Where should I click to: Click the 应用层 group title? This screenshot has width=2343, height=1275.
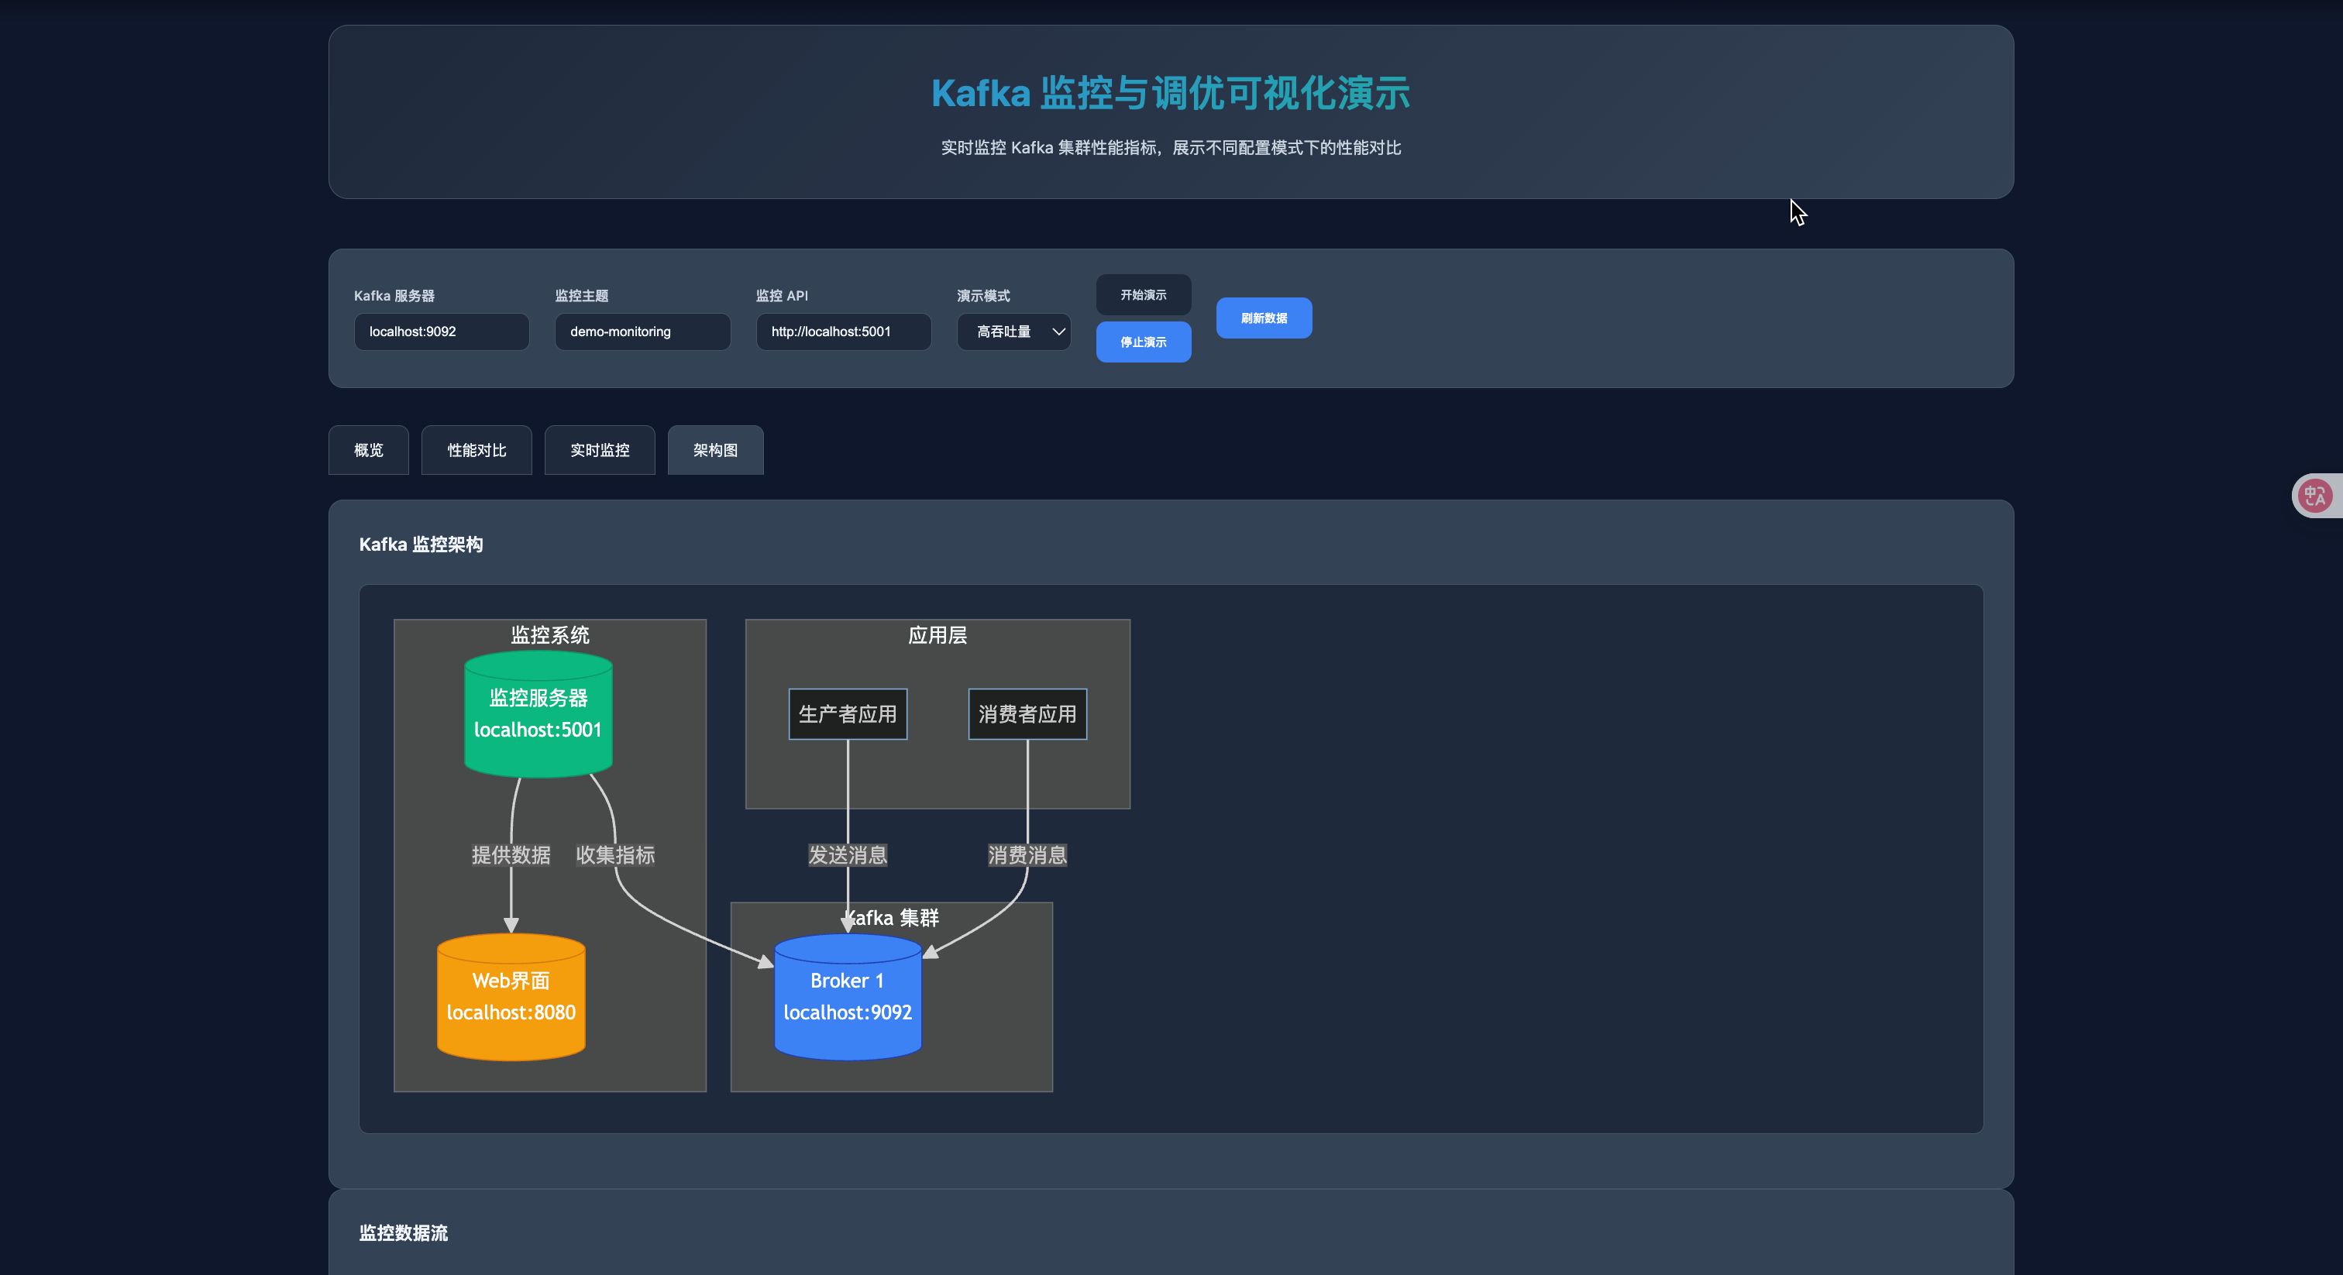[938, 634]
